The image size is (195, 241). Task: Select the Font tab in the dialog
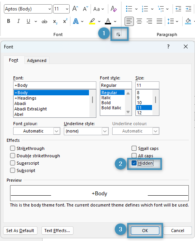tap(14, 60)
